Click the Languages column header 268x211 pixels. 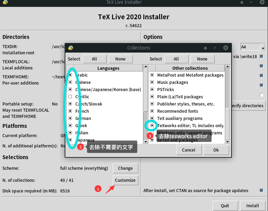point(108,68)
